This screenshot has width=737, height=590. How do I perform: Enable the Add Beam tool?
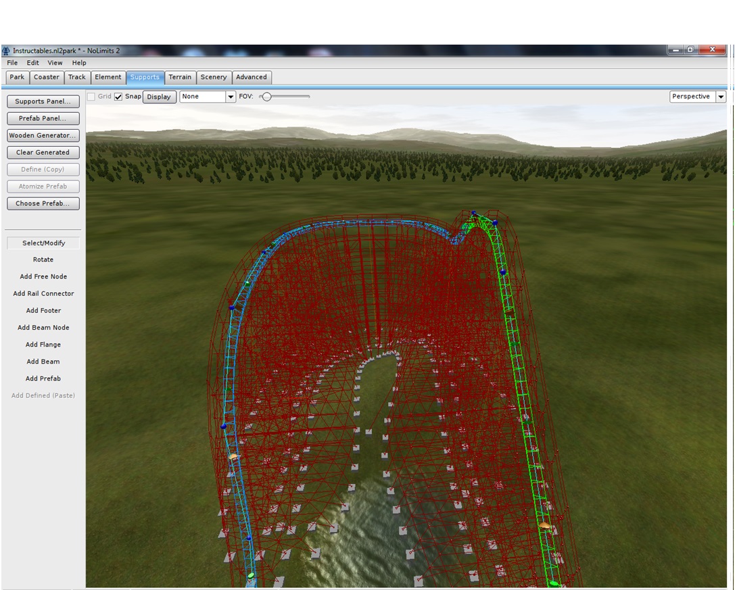tap(43, 361)
